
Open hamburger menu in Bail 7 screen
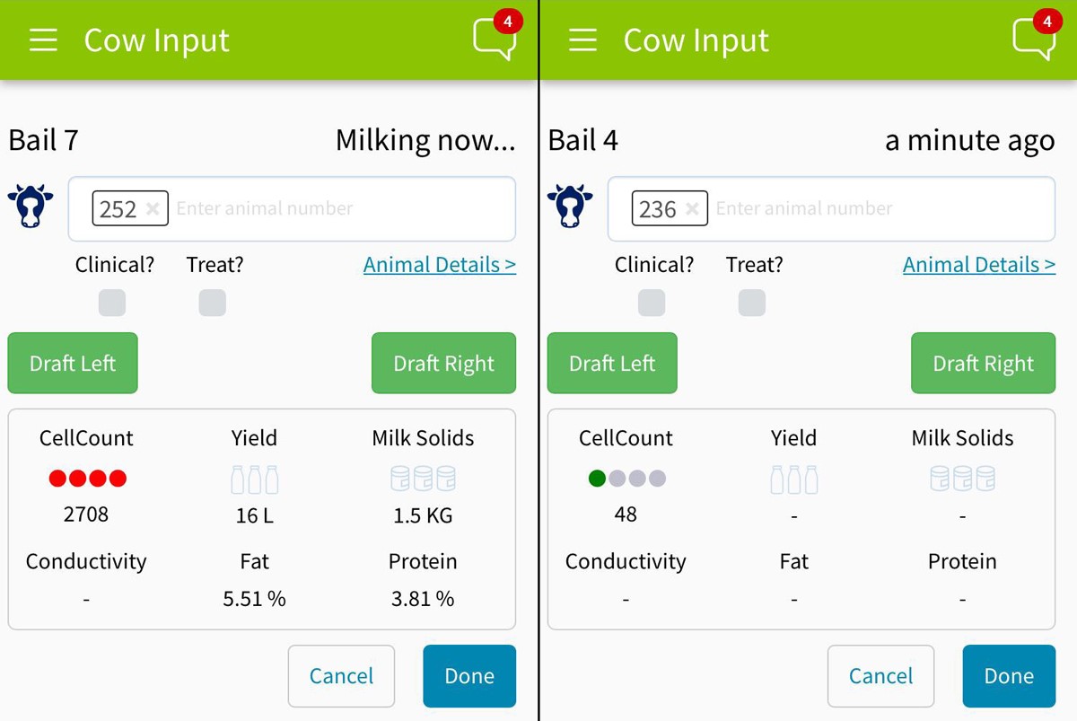[43, 40]
